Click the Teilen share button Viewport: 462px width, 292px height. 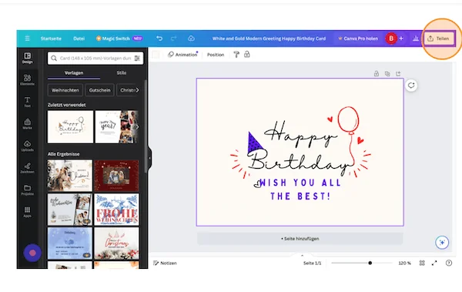(x=439, y=39)
